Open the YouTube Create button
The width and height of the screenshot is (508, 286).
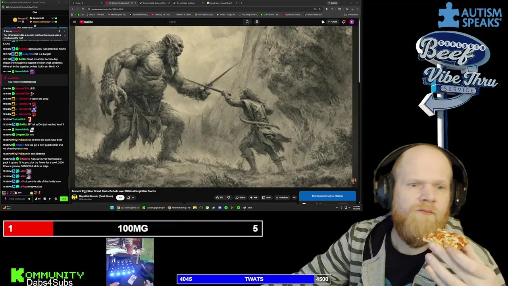coord(333,22)
